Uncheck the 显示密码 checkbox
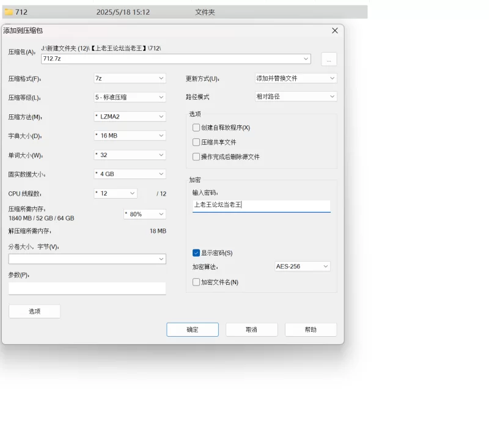The image size is (489, 426). (x=196, y=253)
